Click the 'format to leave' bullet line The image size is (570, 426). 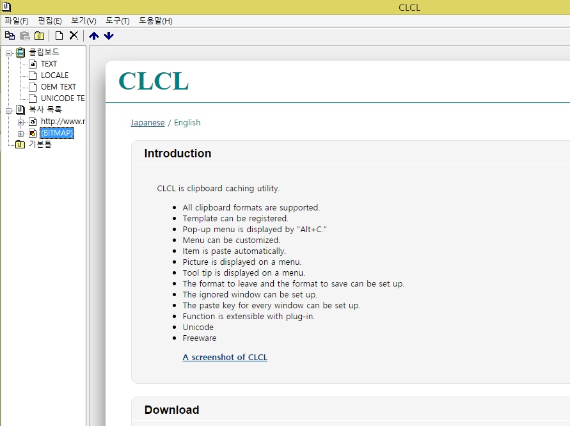pyautogui.click(x=294, y=284)
